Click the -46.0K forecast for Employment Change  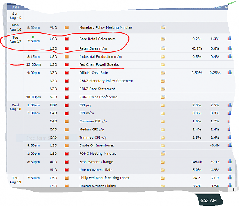tap(197, 162)
